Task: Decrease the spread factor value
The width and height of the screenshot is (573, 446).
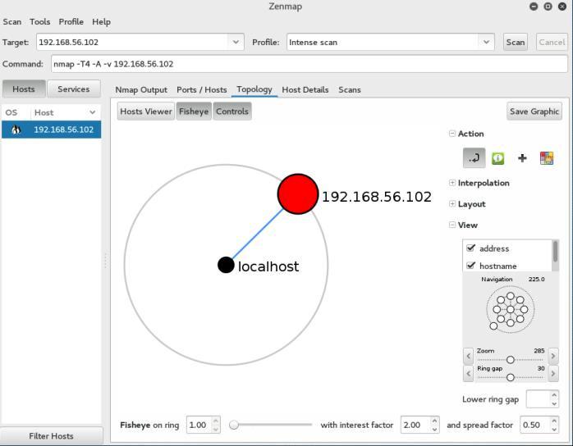Action: 554,430
